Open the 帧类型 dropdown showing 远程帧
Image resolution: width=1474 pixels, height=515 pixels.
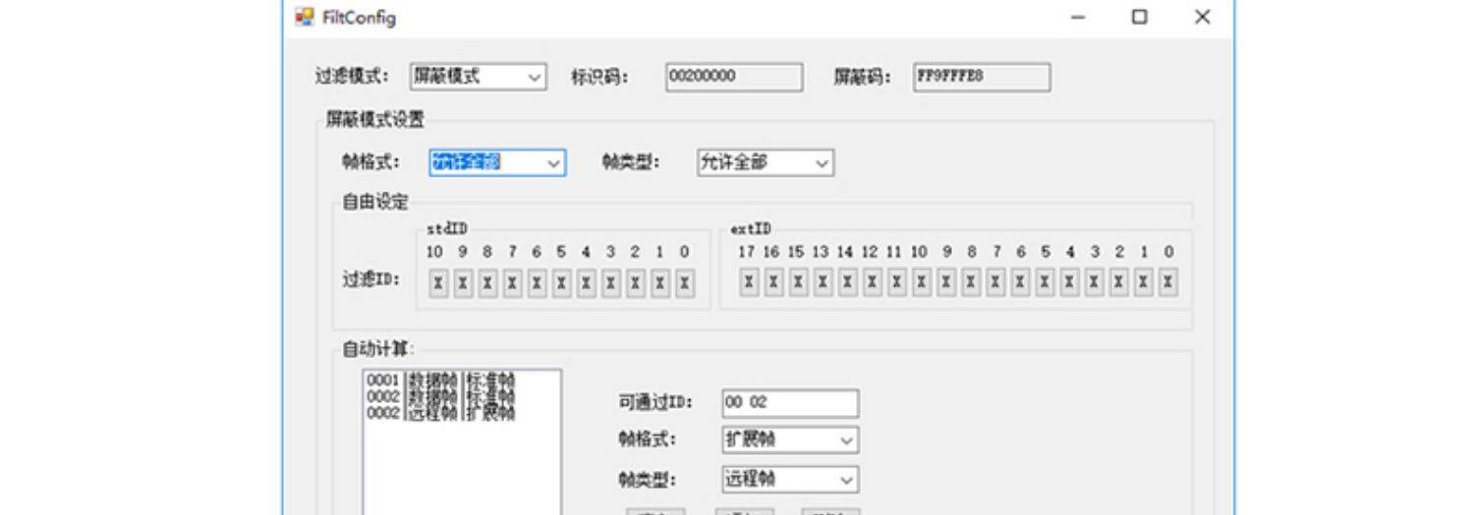(790, 480)
